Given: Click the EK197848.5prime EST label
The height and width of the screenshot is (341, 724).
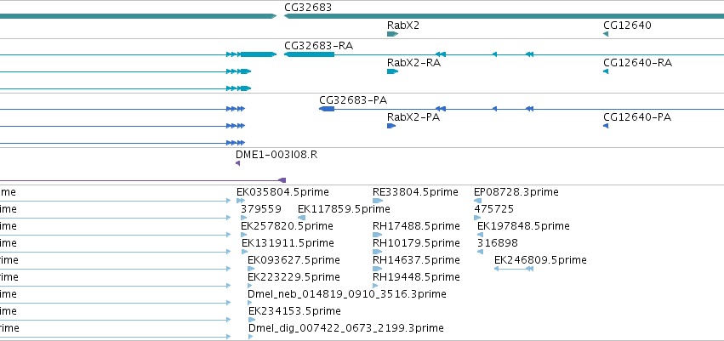Looking at the screenshot, I should tap(523, 226).
